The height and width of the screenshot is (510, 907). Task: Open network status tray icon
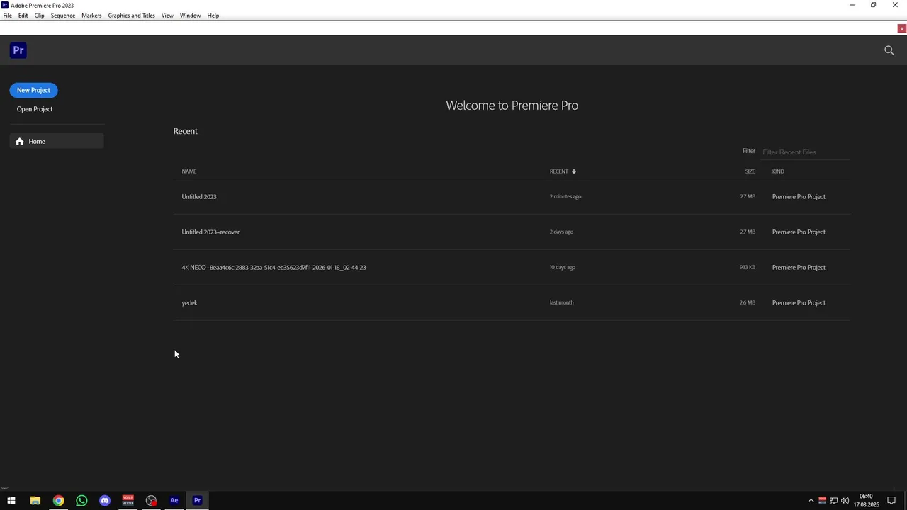pos(833,501)
